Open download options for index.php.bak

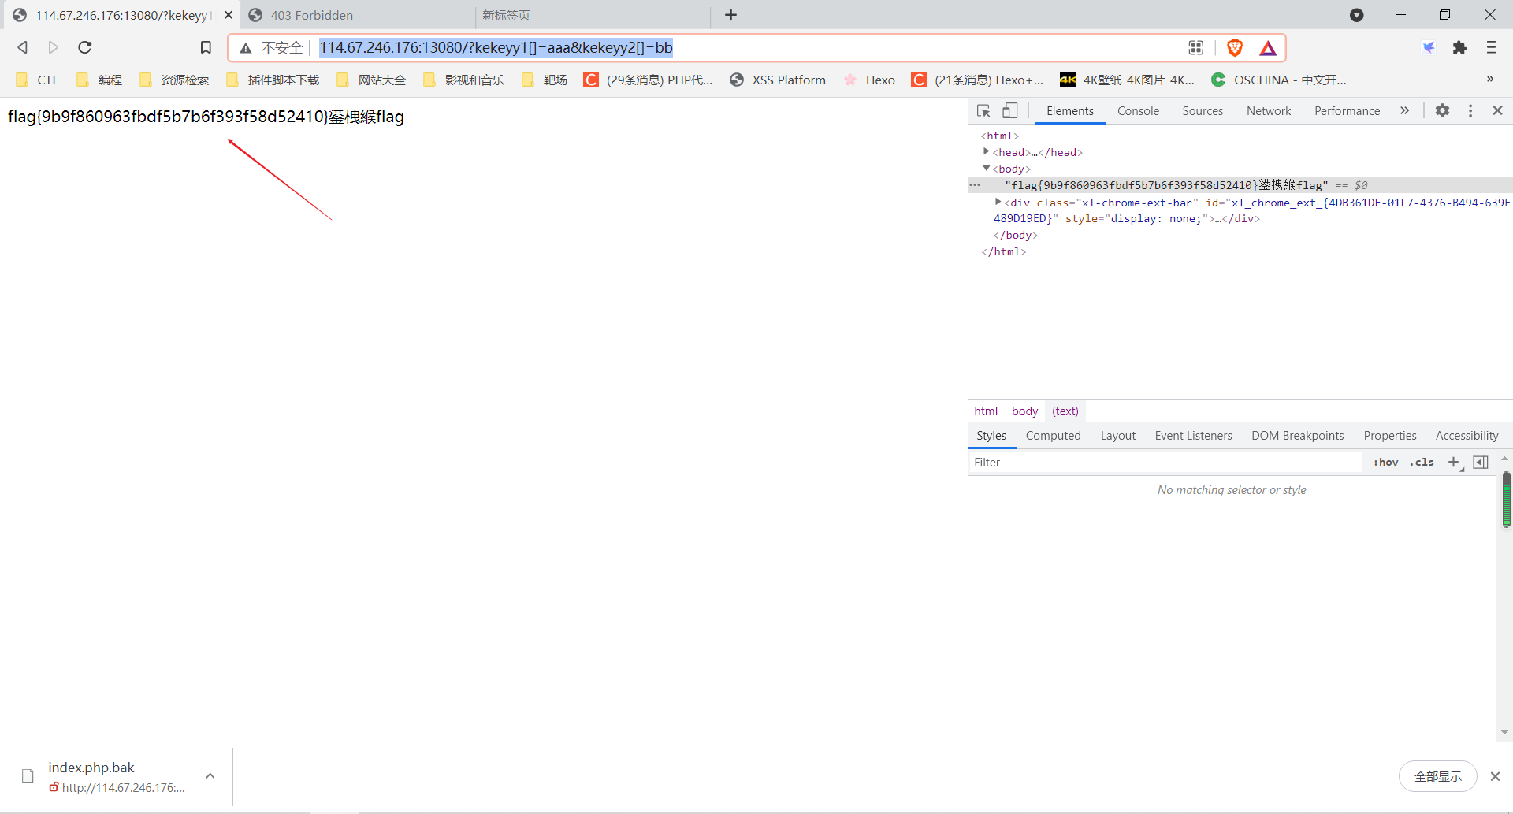[210, 776]
